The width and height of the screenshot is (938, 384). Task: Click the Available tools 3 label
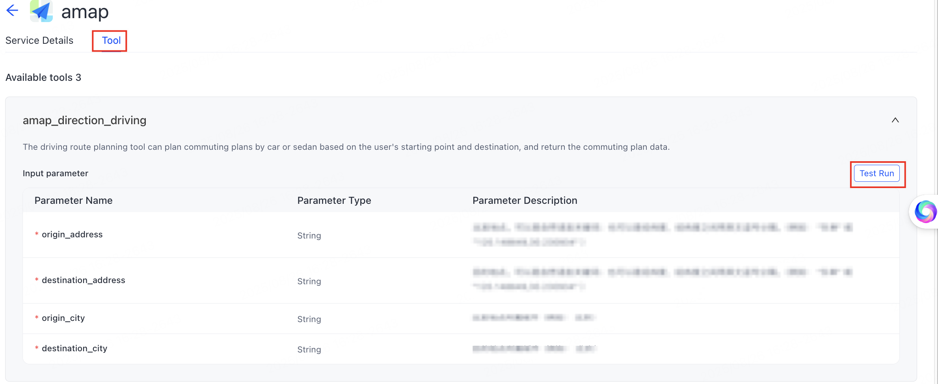pyautogui.click(x=43, y=78)
